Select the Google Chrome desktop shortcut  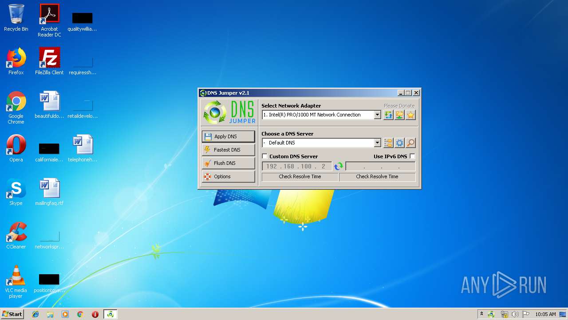[x=16, y=108]
